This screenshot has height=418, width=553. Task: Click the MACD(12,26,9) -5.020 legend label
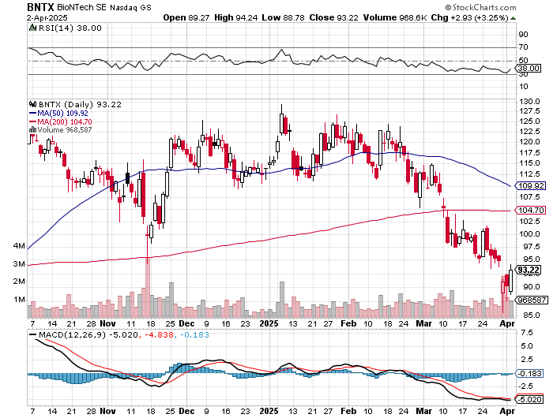tap(88, 335)
